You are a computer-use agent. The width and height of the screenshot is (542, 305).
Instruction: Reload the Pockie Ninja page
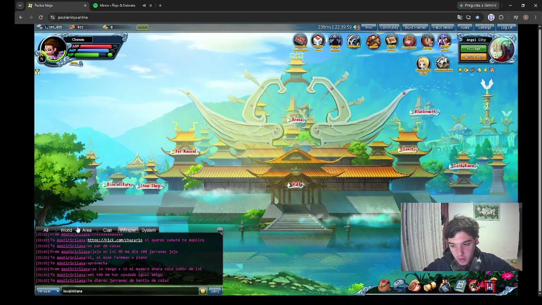pos(41,17)
